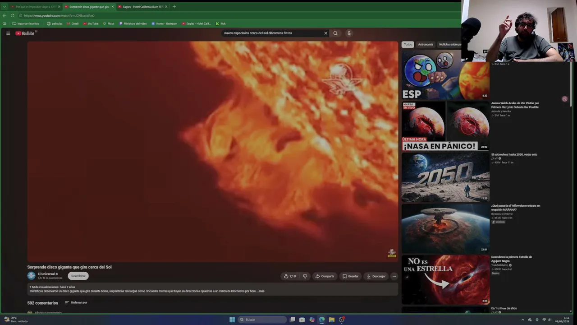This screenshot has width=577, height=325.
Task: Start voice search with the microphone icon
Action: tap(349, 33)
